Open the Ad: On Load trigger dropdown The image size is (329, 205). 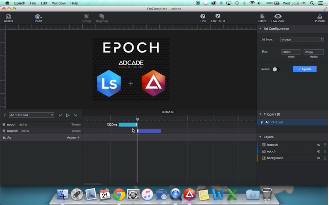click(x=31, y=115)
